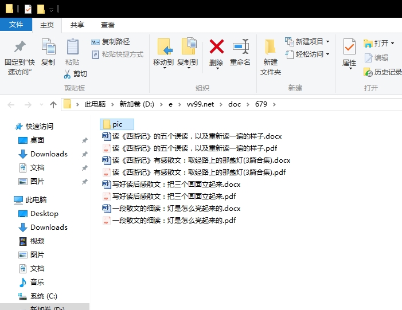Click New folder icon in title bar
The image size is (402, 310).
tap(41, 9)
